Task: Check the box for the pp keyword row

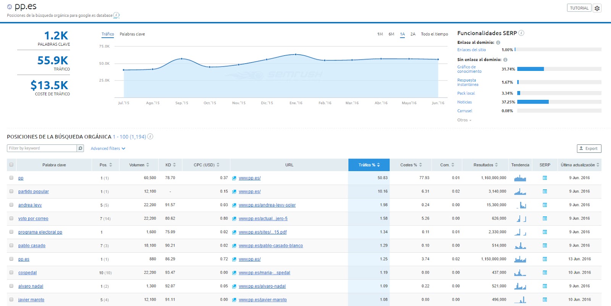Action: pyautogui.click(x=11, y=178)
